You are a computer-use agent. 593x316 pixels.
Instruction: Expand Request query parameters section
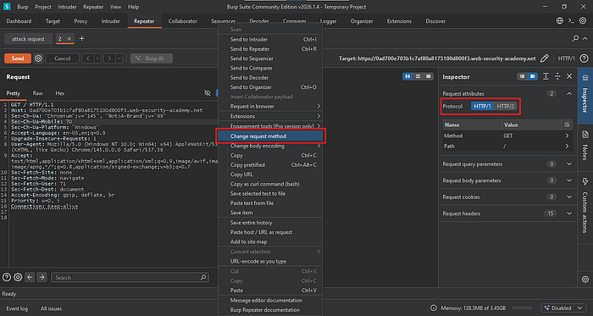coord(569,164)
